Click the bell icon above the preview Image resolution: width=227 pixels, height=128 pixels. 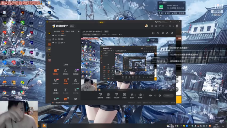pyautogui.click(x=167, y=33)
